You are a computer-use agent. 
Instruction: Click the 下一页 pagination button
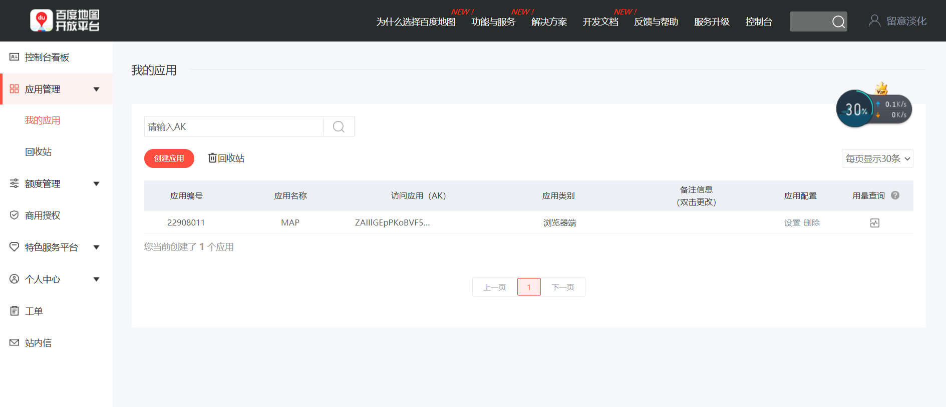pos(563,287)
